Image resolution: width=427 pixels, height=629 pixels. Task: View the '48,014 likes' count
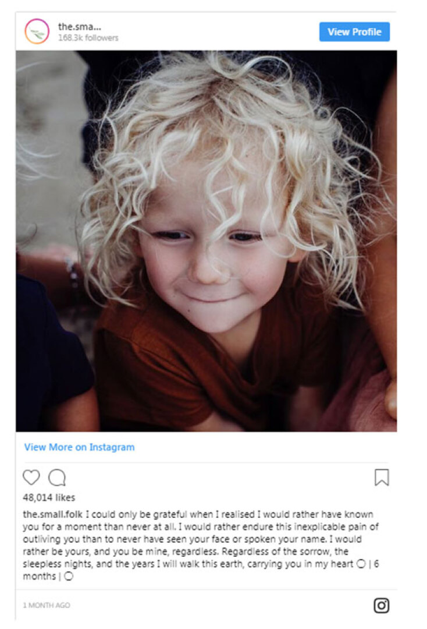point(49,497)
